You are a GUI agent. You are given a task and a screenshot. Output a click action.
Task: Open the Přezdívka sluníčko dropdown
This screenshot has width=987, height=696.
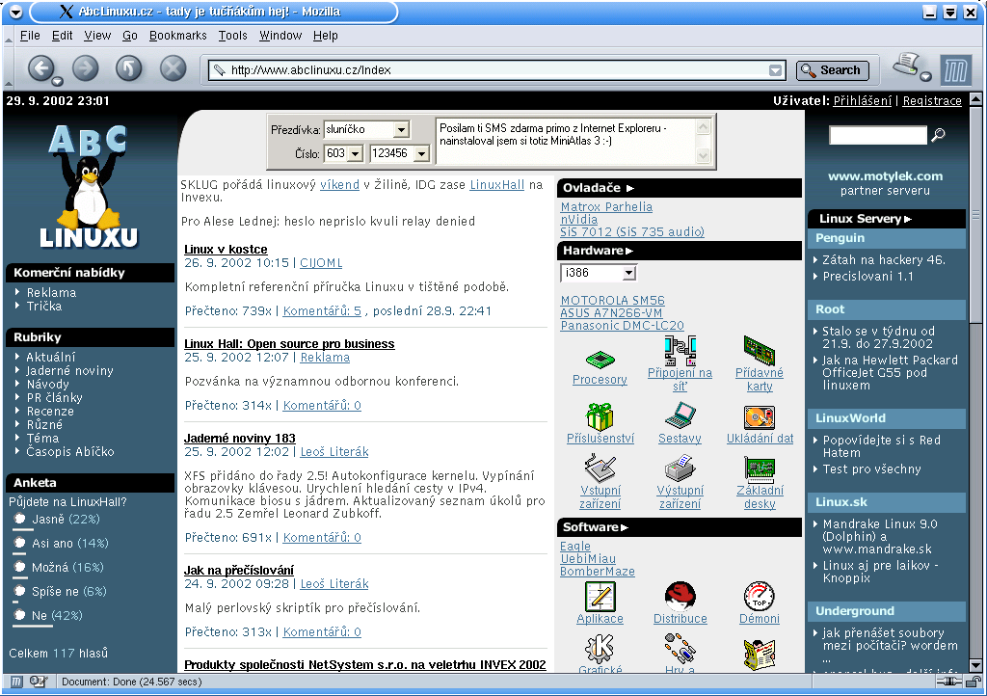coord(401,129)
